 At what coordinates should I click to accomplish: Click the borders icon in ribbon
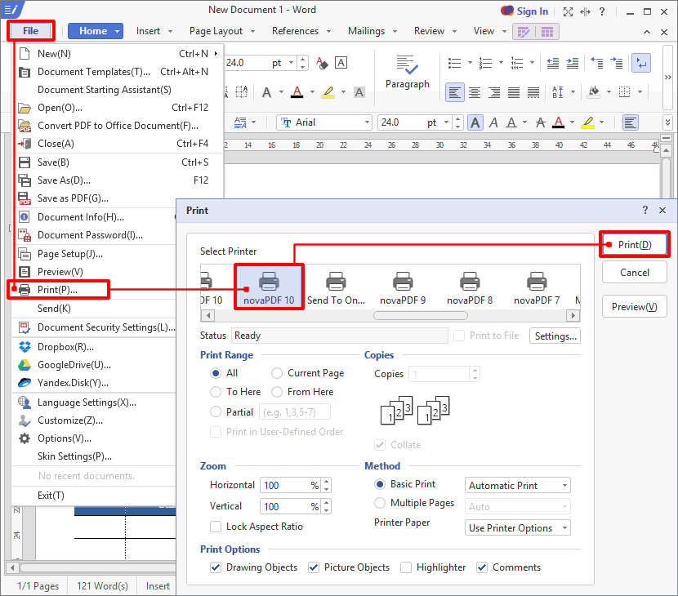pos(624,91)
